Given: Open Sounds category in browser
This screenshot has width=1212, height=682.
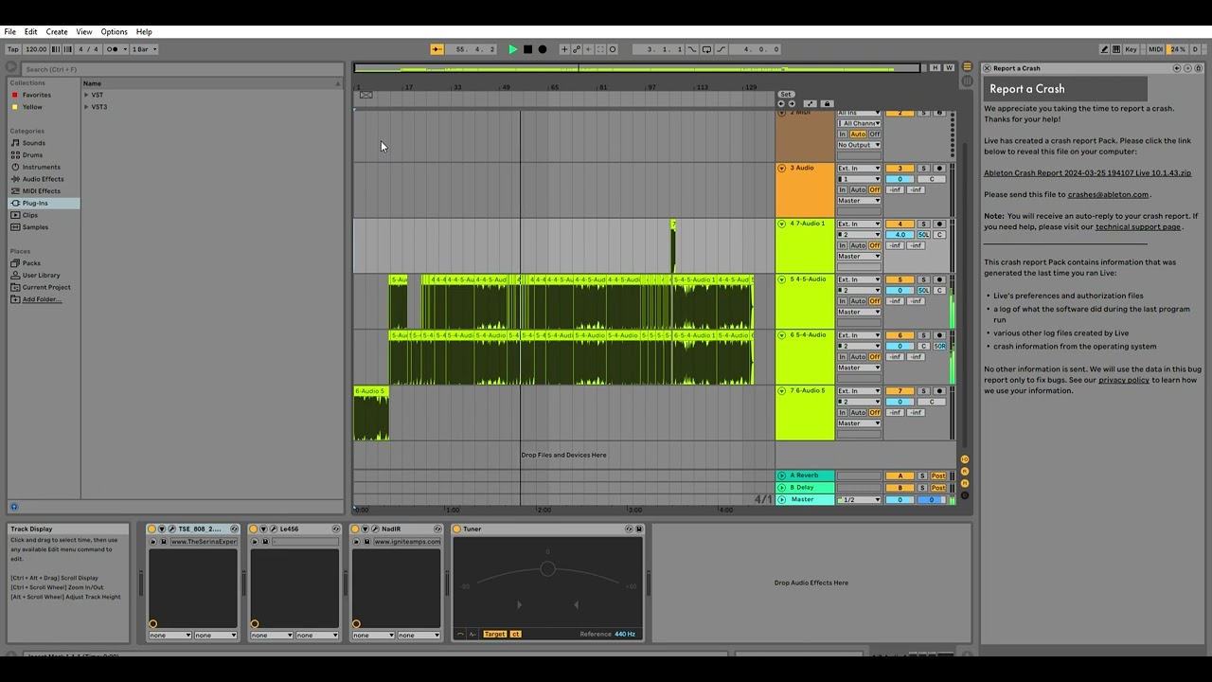Looking at the screenshot, I should tap(34, 143).
